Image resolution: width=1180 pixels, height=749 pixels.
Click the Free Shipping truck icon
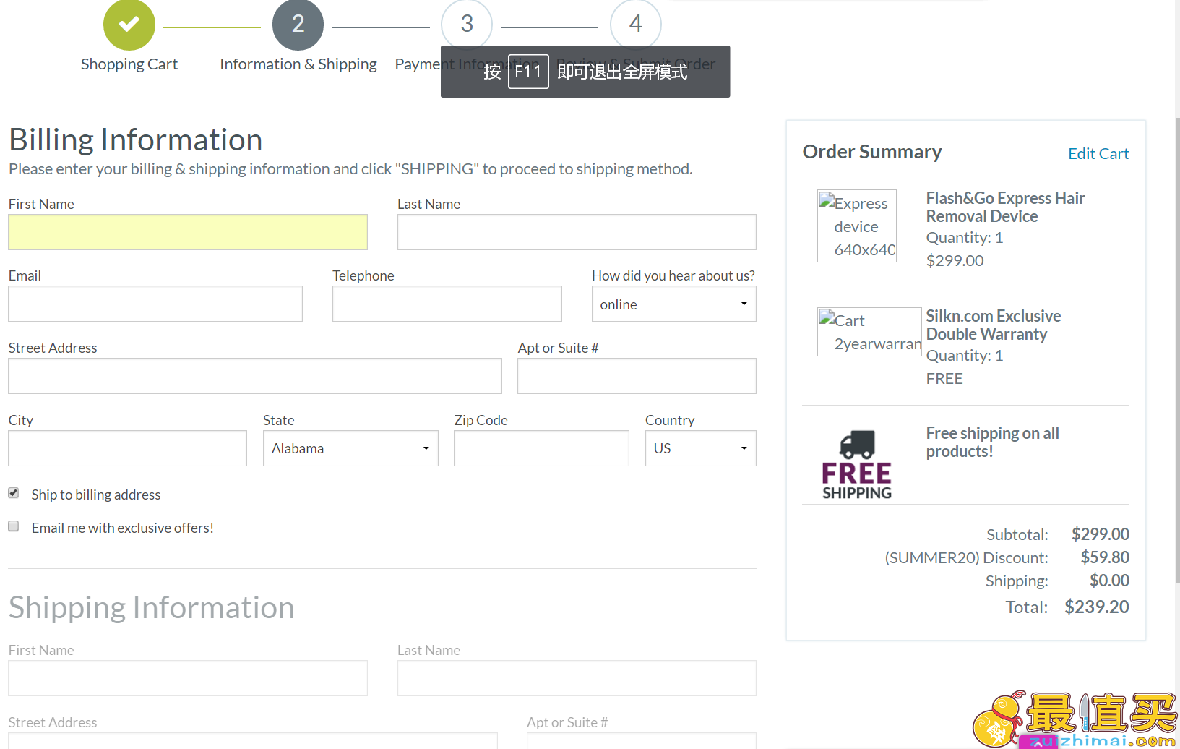[857, 464]
